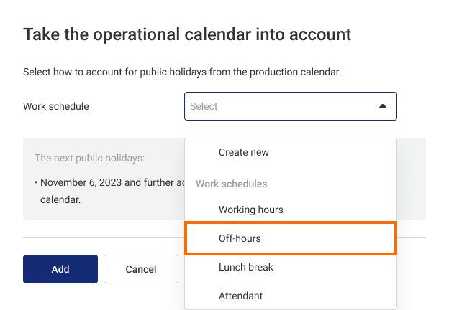This screenshot has width=449, height=310.
Task: Select the Lunch break schedule
Action: tap(291, 267)
